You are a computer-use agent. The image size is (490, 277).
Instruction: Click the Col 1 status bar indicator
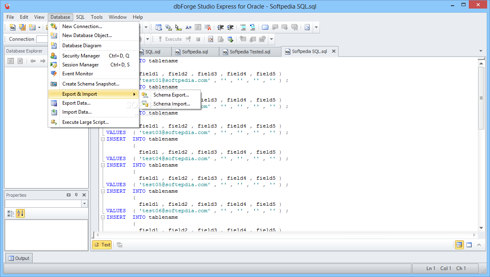pos(446,268)
